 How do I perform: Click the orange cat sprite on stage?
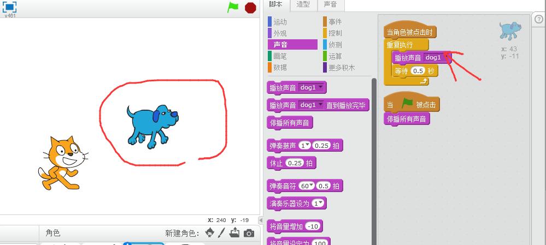pyautogui.click(x=62, y=163)
